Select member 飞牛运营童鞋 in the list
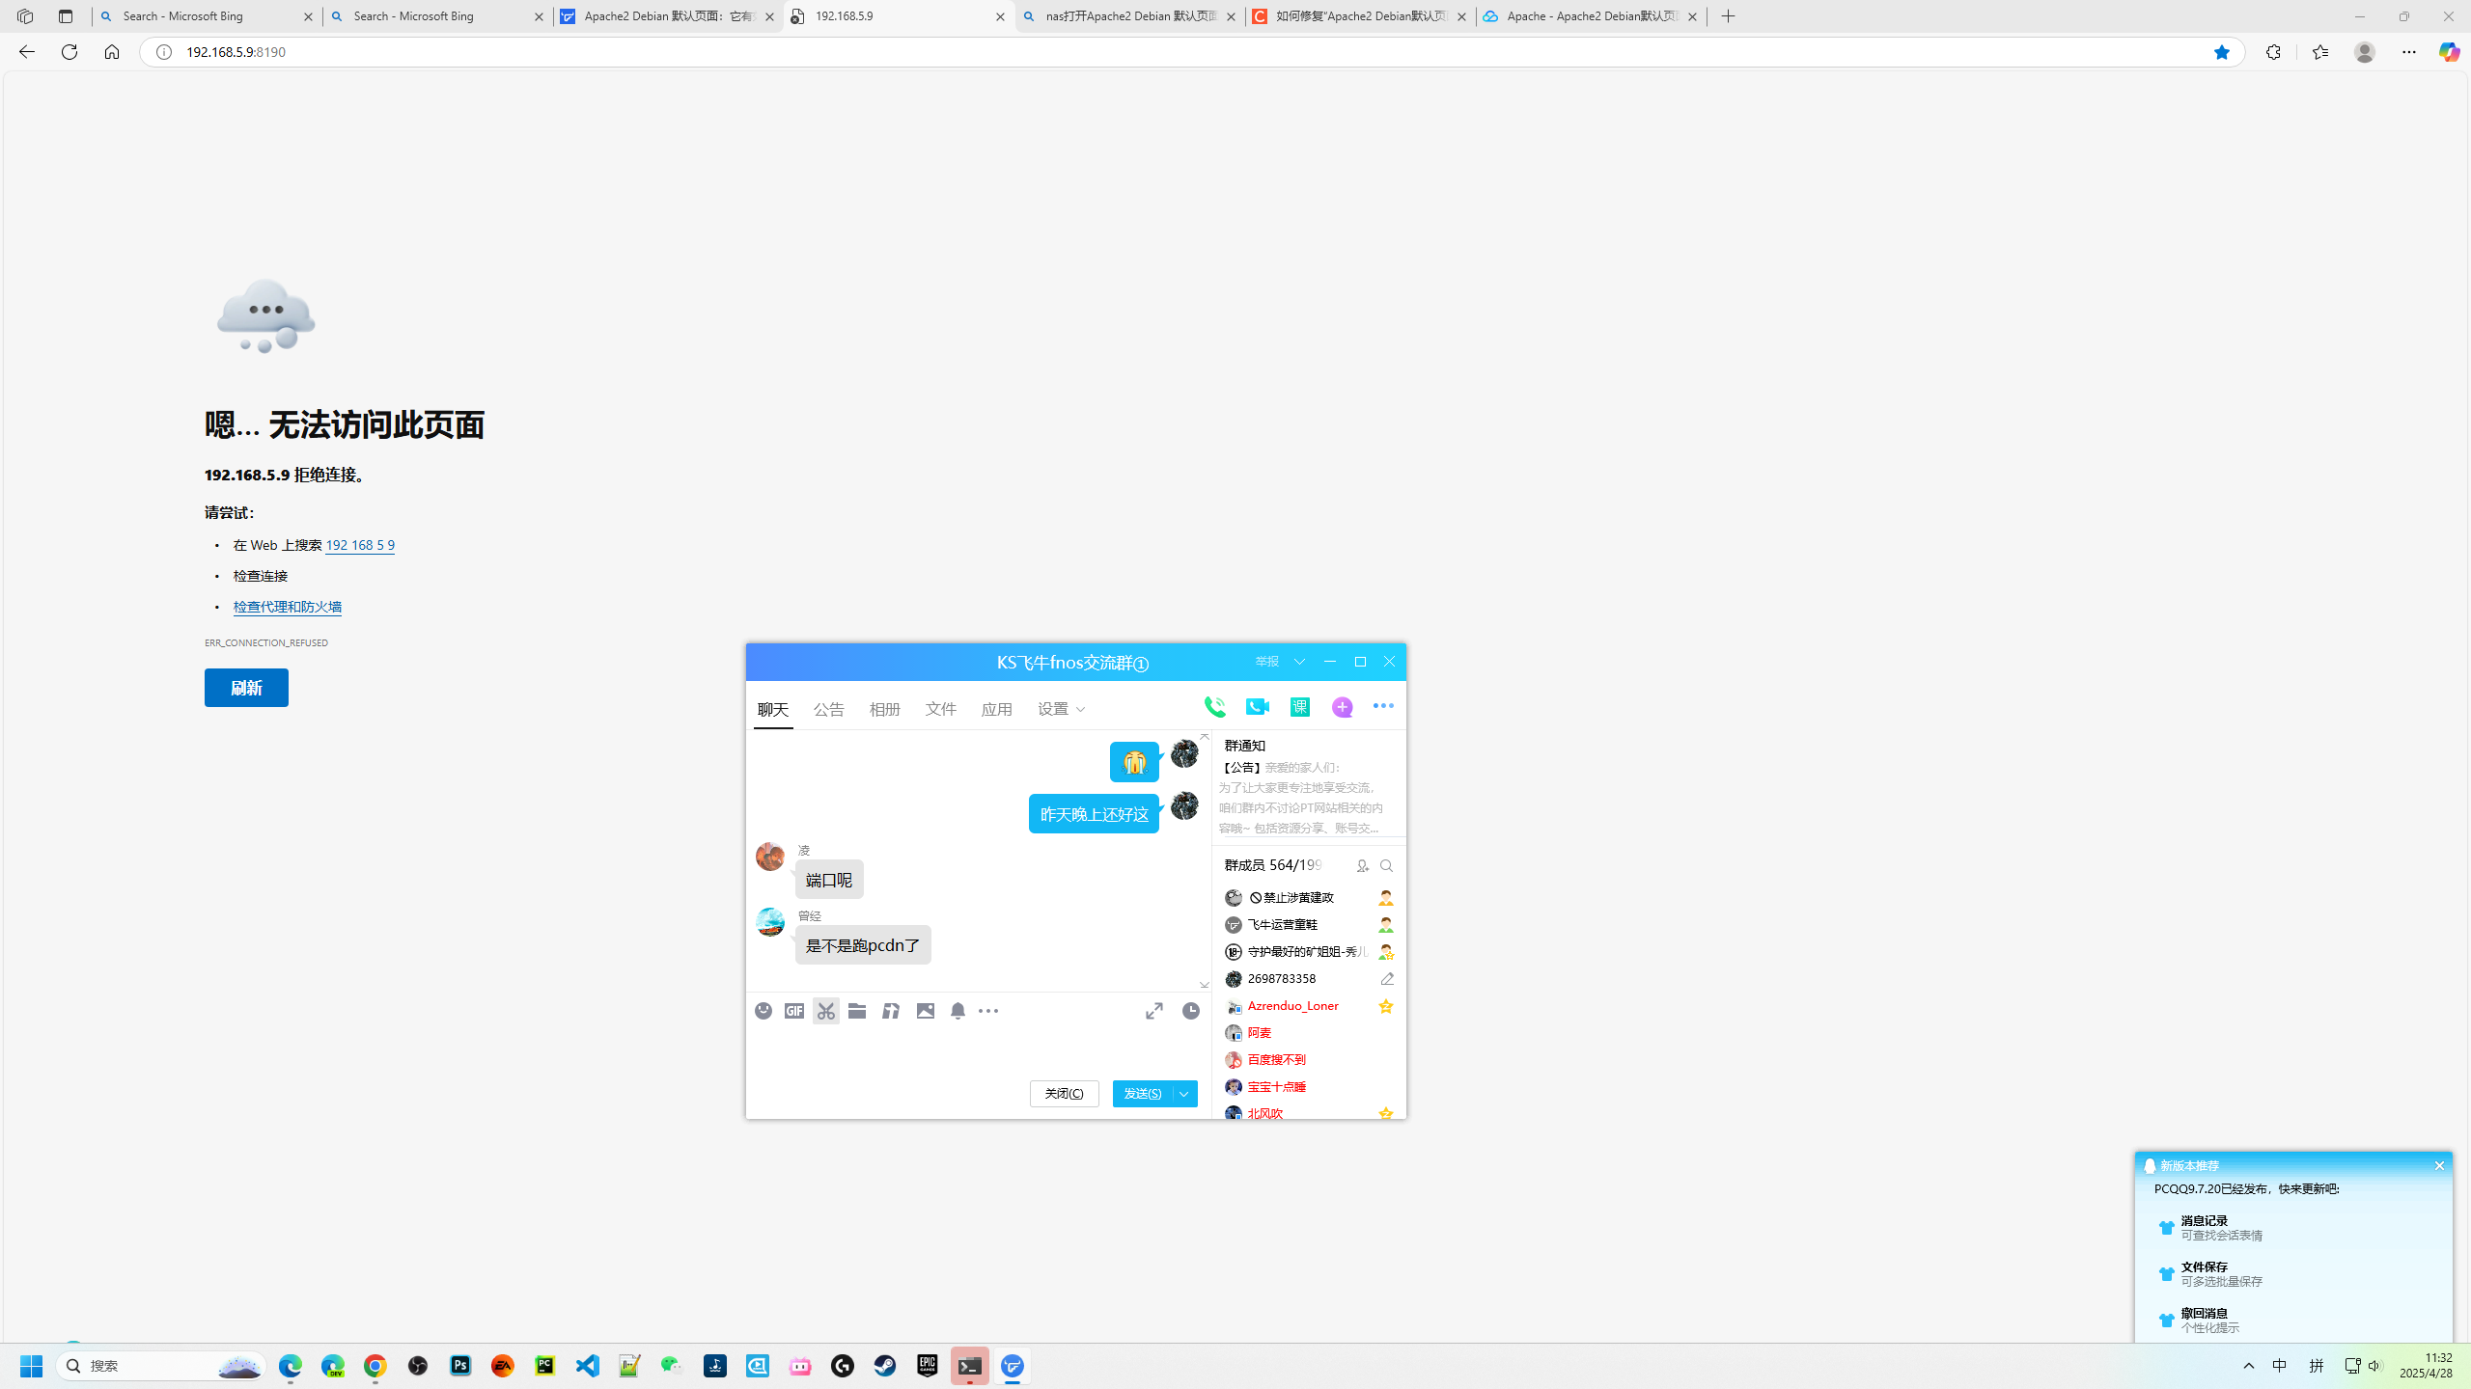The width and height of the screenshot is (2471, 1389). (x=1310, y=925)
